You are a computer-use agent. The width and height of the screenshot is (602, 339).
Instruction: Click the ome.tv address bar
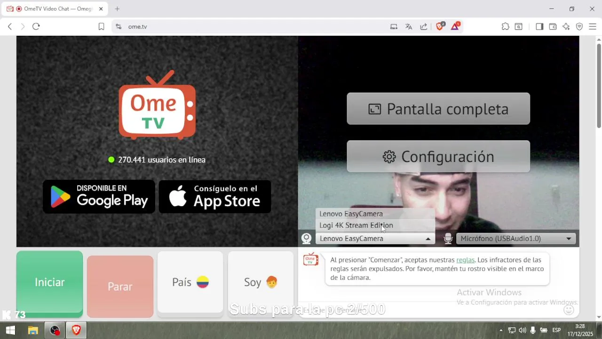pyautogui.click(x=254, y=27)
